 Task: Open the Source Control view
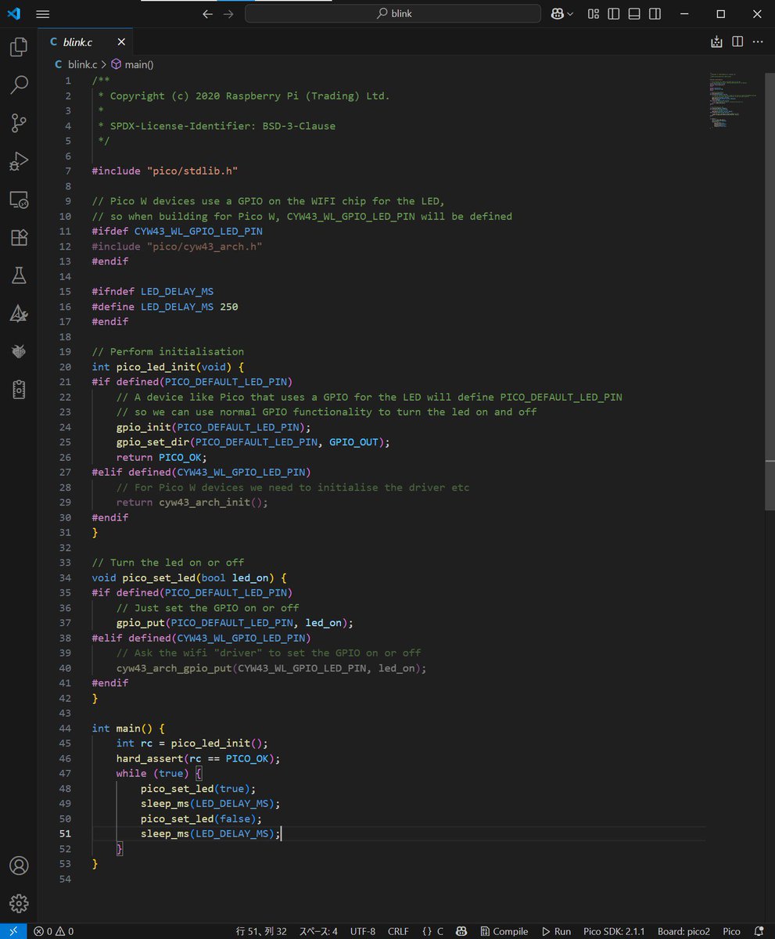[x=19, y=124]
